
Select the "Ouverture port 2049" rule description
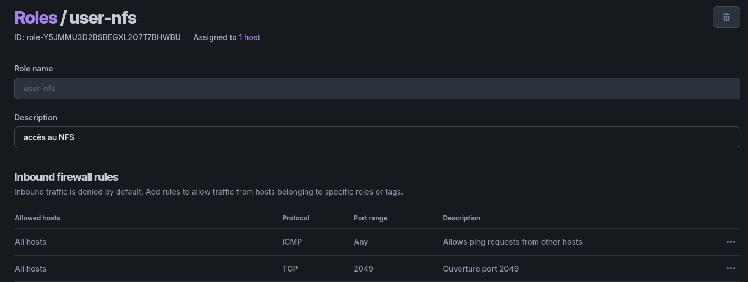[481, 269]
